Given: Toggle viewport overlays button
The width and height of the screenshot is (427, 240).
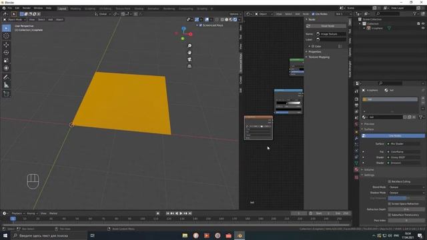Looking at the screenshot, I should pos(207,19).
